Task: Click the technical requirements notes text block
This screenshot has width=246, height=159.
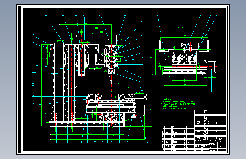Action: pyautogui.click(x=178, y=104)
